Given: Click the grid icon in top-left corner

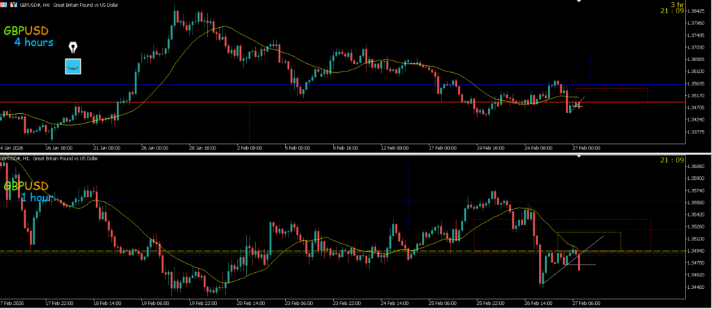Looking at the screenshot, I should (x=5, y=4).
